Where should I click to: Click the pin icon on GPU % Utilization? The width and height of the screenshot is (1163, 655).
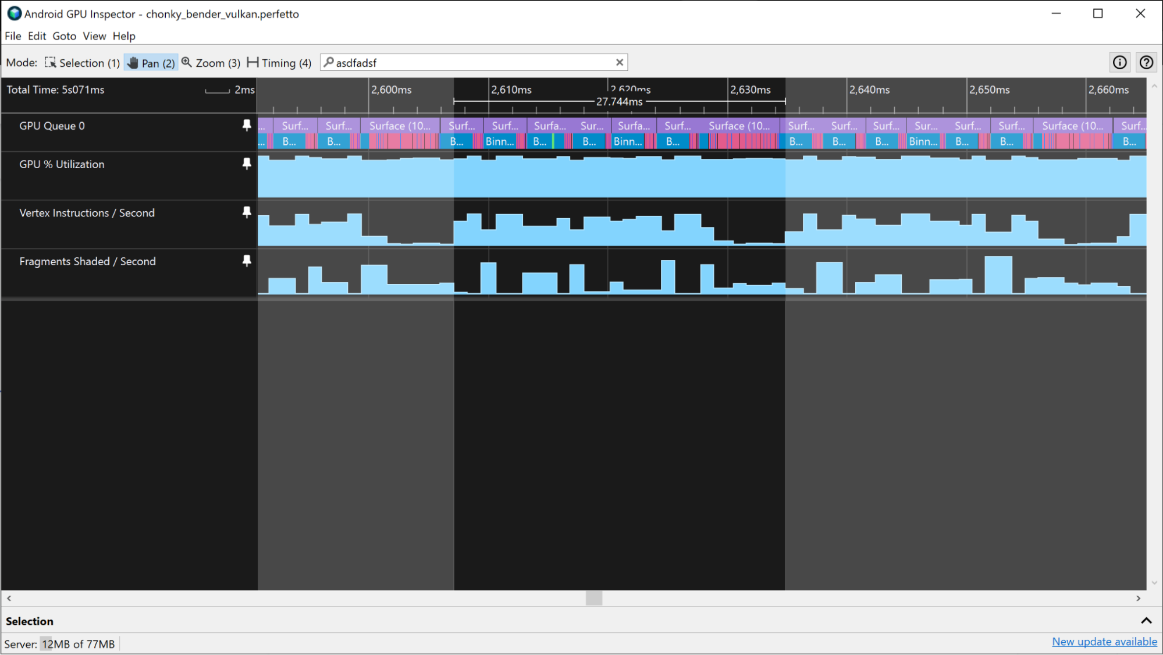coord(247,165)
